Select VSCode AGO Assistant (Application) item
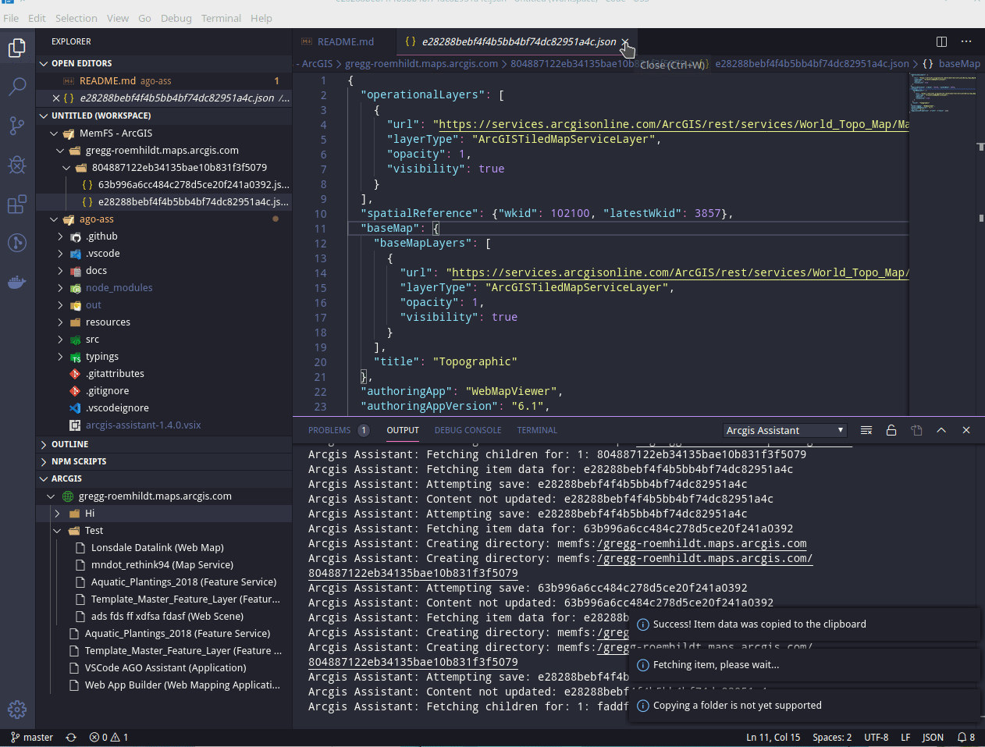 pyautogui.click(x=165, y=668)
